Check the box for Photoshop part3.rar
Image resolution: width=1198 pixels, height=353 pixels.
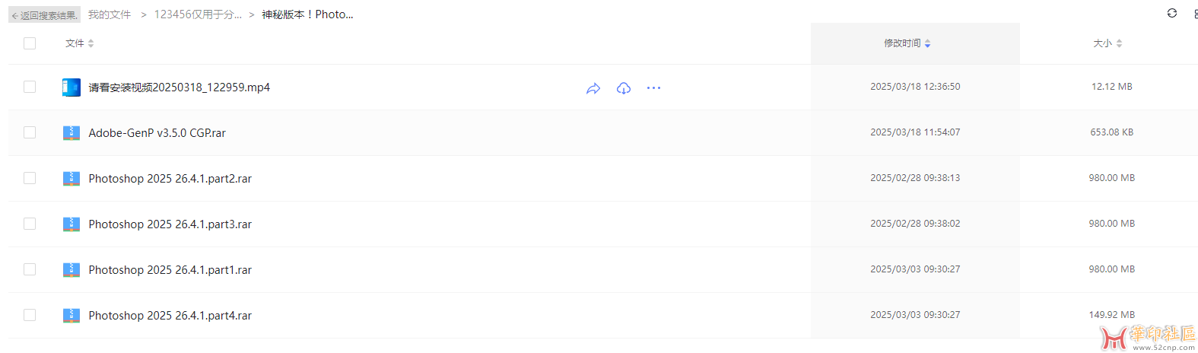(30, 224)
